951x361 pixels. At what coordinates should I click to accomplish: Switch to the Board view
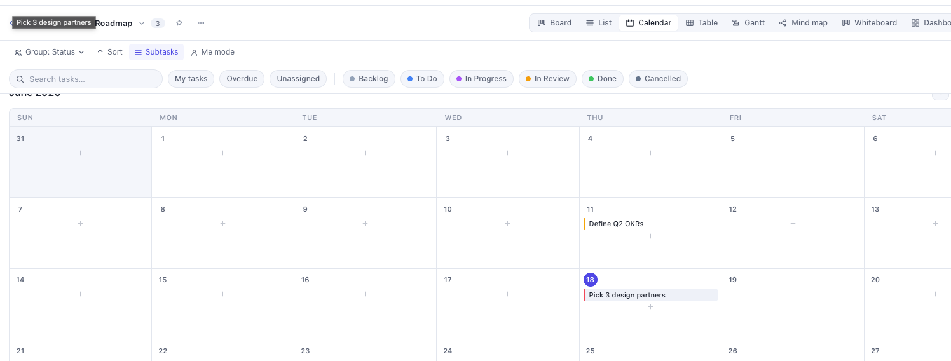[554, 23]
